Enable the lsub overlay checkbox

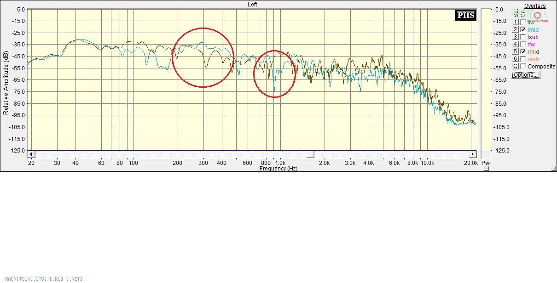523,37
